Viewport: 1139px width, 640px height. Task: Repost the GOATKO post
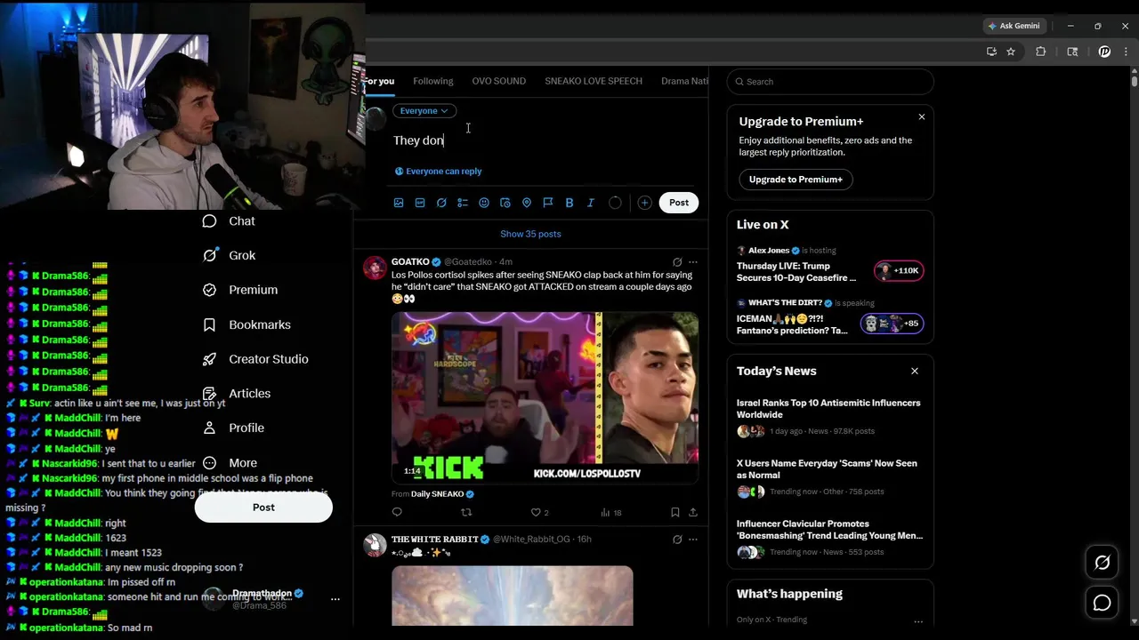coord(466,512)
